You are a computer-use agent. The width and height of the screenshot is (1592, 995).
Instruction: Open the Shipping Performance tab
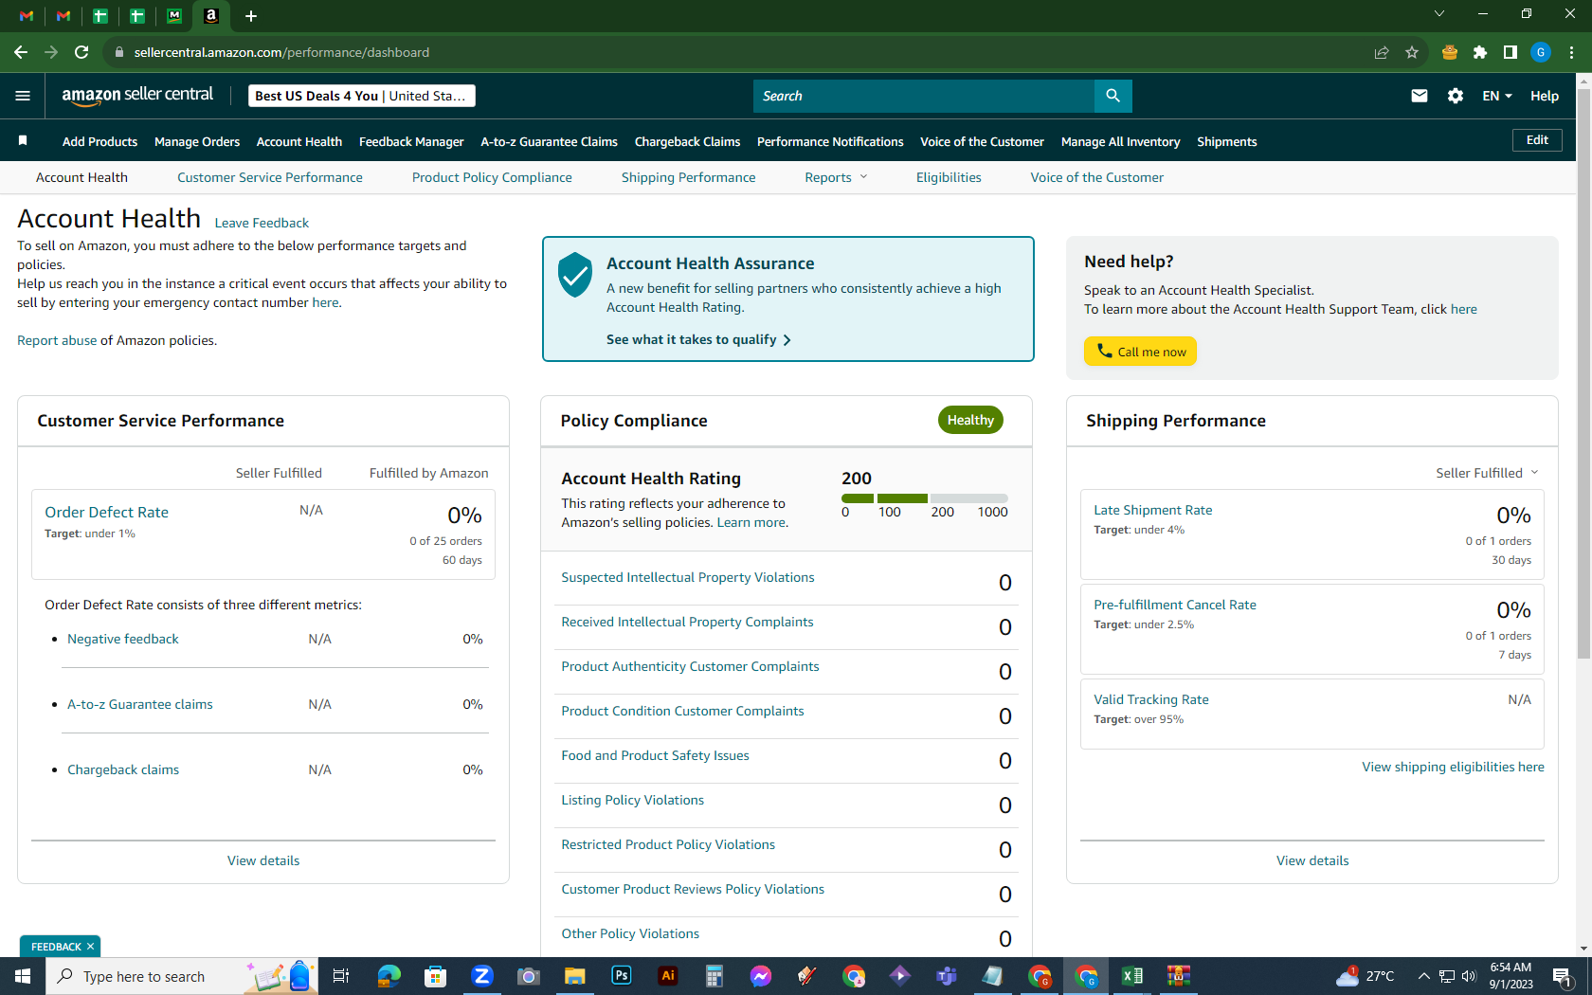click(x=689, y=177)
